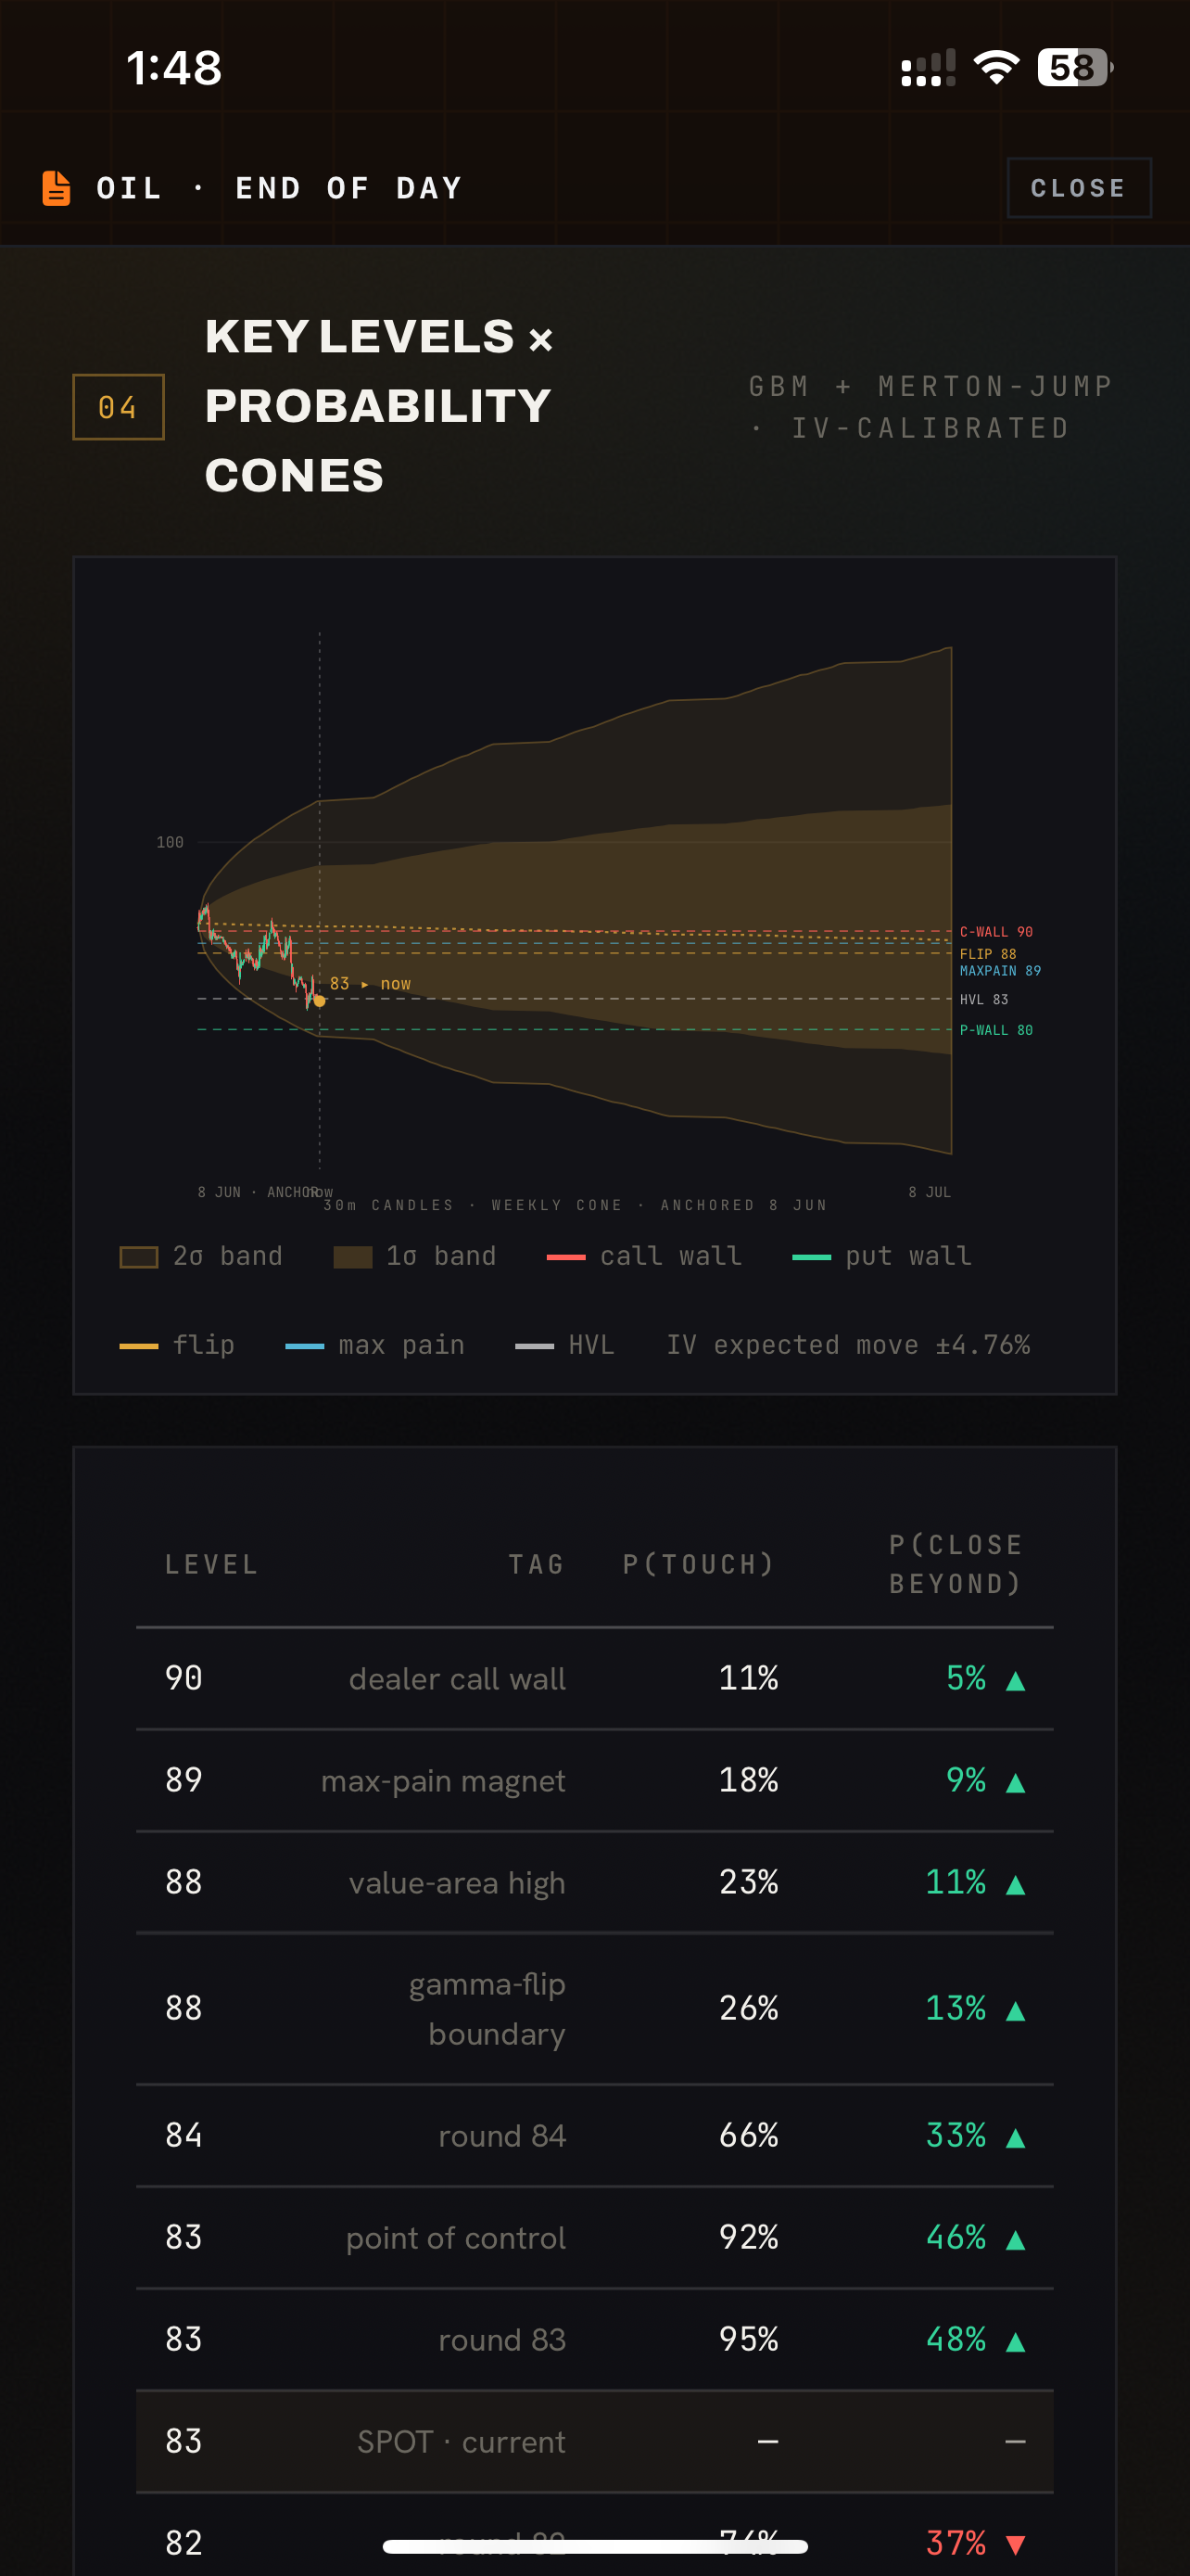Image resolution: width=1190 pixels, height=2576 pixels.
Task: Select the P-WALL 80 chart label
Action: click(x=996, y=1030)
